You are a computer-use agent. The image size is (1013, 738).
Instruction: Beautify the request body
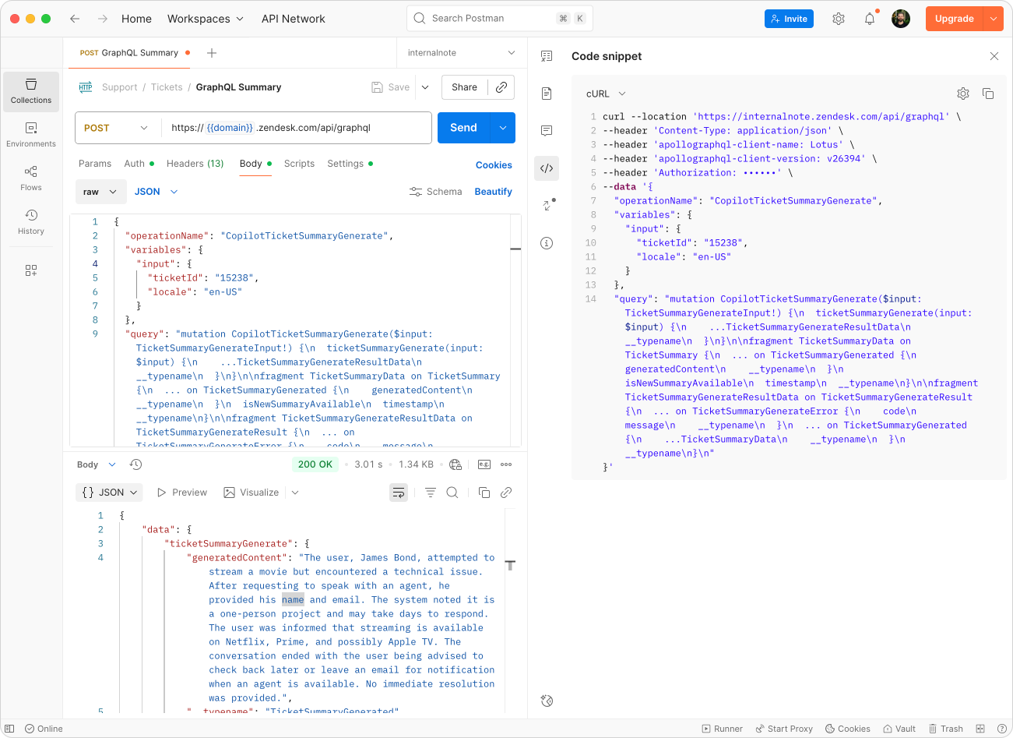click(493, 192)
